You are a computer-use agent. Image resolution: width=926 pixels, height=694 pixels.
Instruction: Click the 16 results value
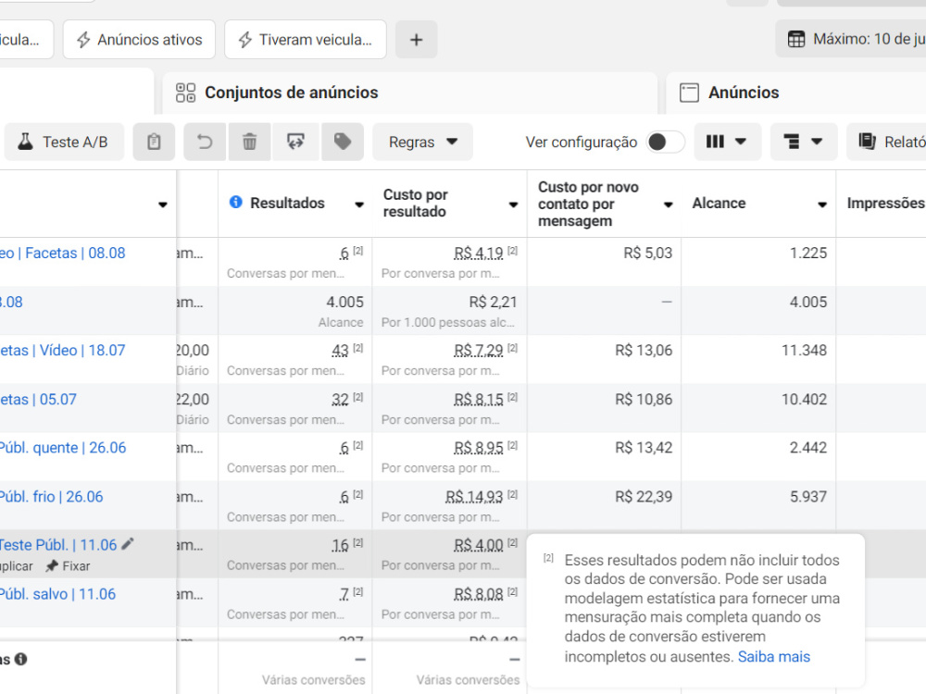(340, 545)
